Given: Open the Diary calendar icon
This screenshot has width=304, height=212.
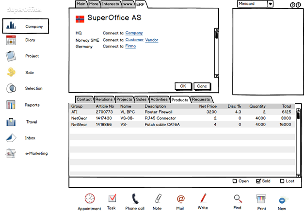Looking at the screenshot, I should coord(11,40).
